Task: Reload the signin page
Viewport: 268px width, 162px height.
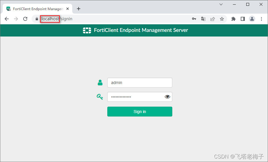Action: click(25, 19)
